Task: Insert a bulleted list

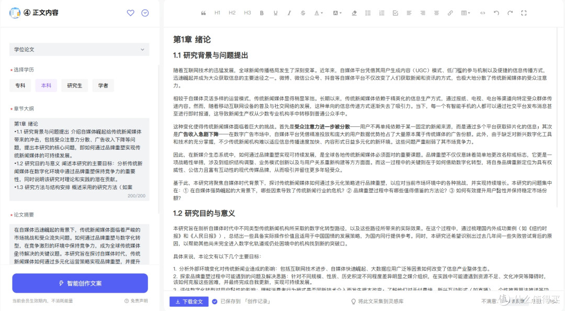Action: pos(368,13)
